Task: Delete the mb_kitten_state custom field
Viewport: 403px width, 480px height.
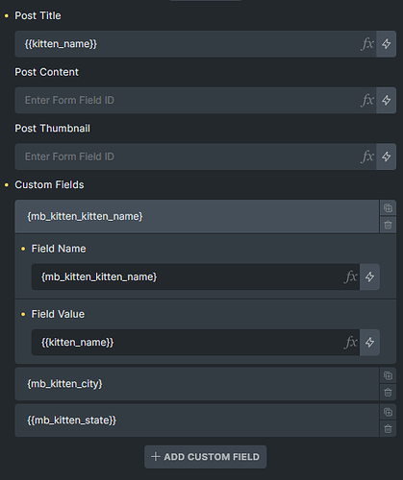Action: (x=388, y=429)
